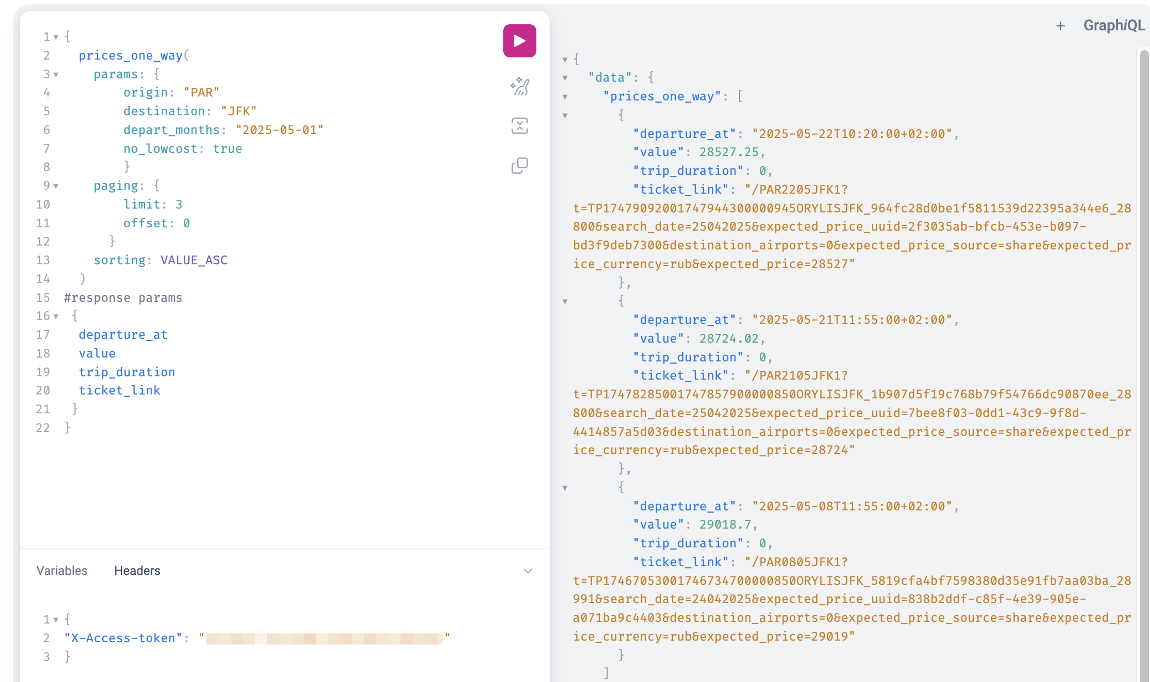The width and height of the screenshot is (1150, 682).
Task: Add new tab with plus icon
Action: (1060, 26)
